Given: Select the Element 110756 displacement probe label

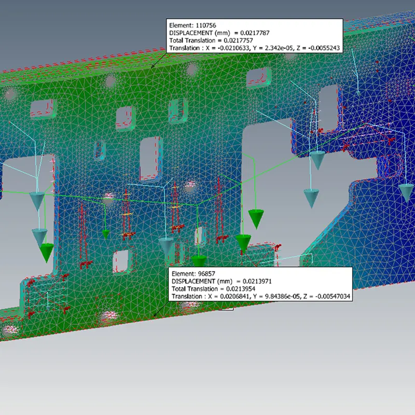Looking at the screenshot, I should coord(254,35).
